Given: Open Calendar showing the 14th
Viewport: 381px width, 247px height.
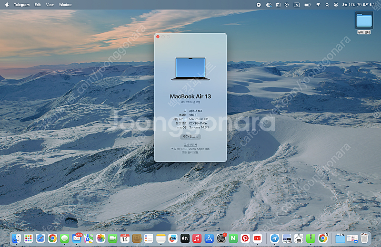Looking at the screenshot, I should 125,238.
